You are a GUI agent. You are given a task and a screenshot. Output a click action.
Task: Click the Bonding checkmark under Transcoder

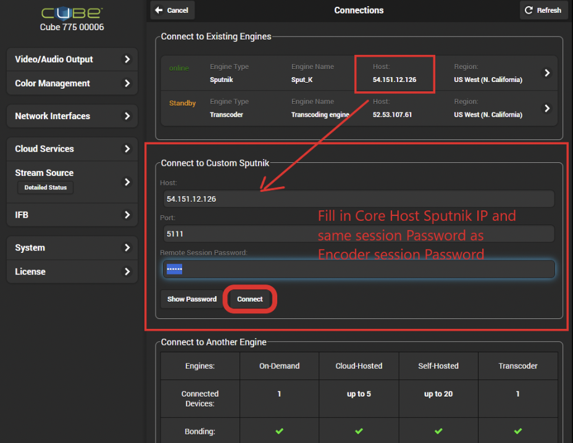click(517, 431)
